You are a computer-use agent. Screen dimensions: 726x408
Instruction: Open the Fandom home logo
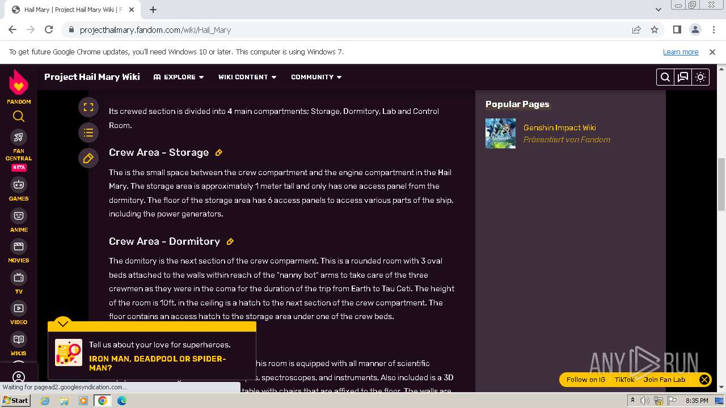click(x=19, y=87)
